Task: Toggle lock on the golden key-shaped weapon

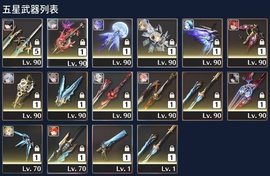Action: [37, 95]
